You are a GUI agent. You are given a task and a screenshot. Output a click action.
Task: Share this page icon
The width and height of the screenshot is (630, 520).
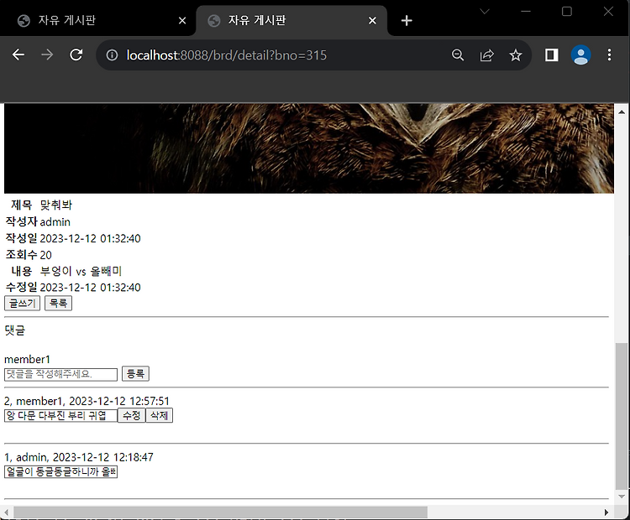[486, 55]
